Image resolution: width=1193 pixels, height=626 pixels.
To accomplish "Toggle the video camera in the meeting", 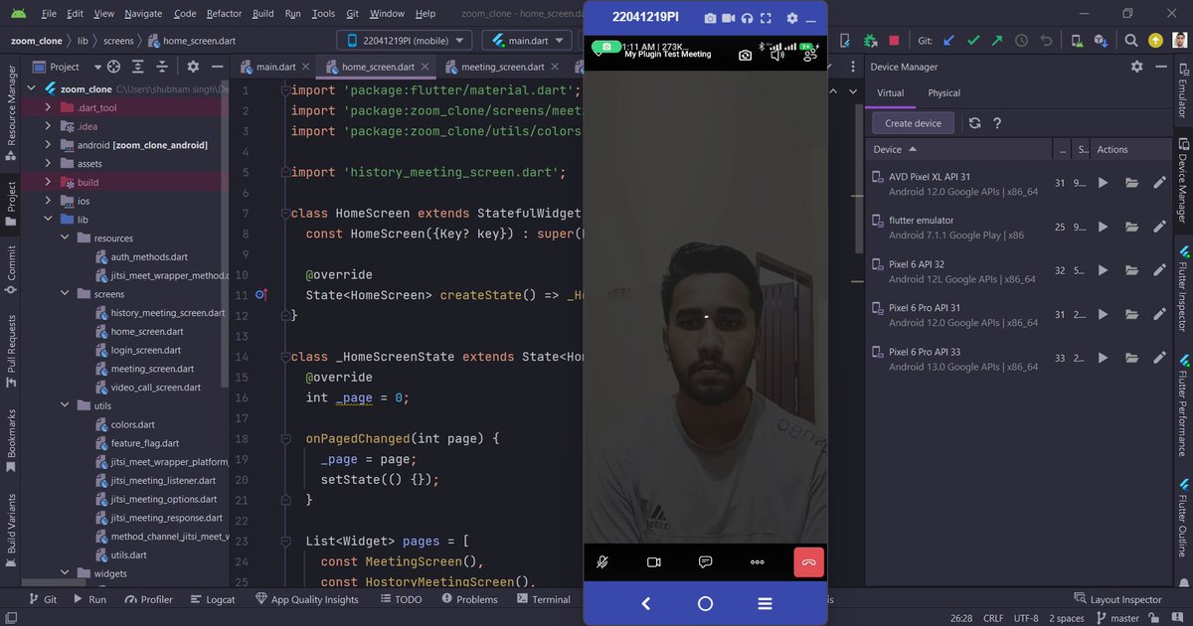I will (x=654, y=562).
